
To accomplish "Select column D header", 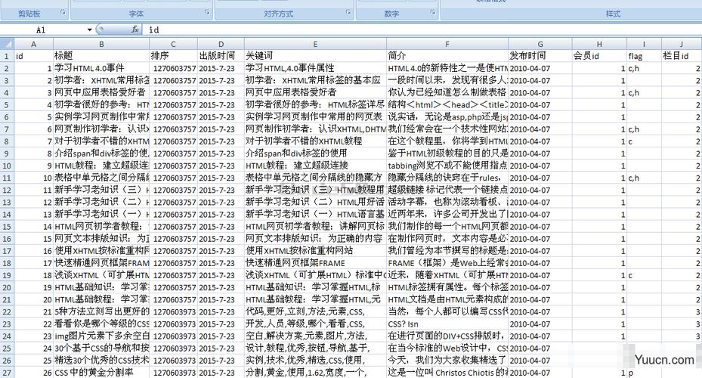I will 221,44.
